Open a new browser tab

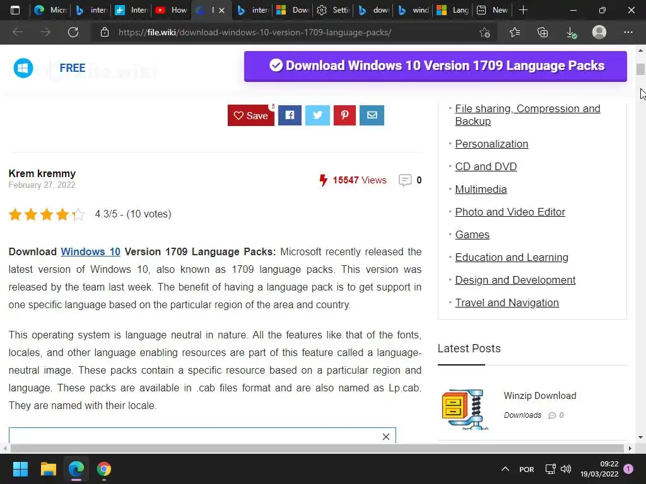[523, 10]
